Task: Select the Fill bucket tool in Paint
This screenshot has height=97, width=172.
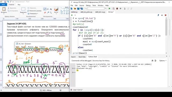Action: click(48, 9)
